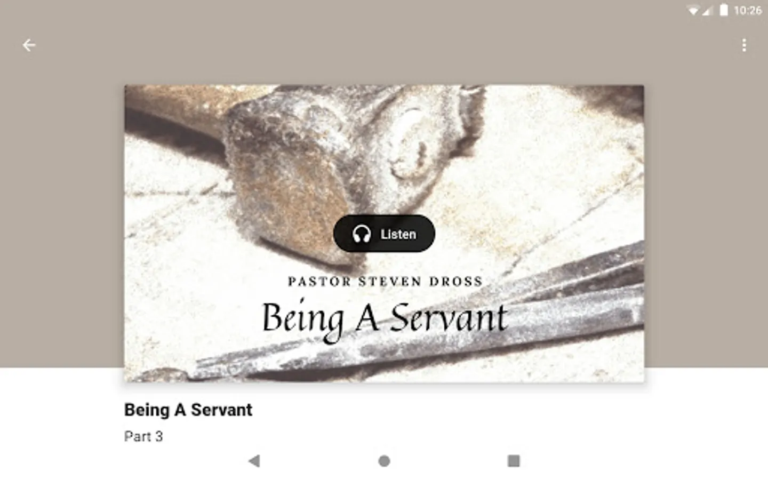This screenshot has height=480, width=768.
Task: Tap the Listen button
Action: tap(384, 234)
